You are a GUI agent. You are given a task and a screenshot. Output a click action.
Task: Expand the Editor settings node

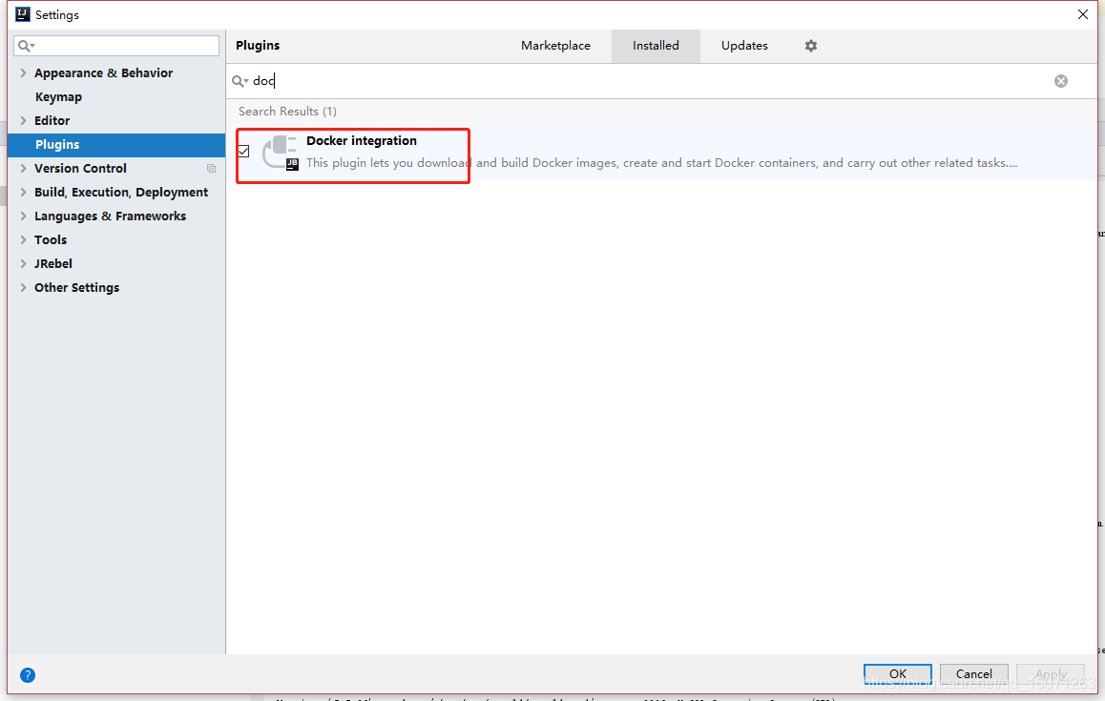[x=23, y=121]
